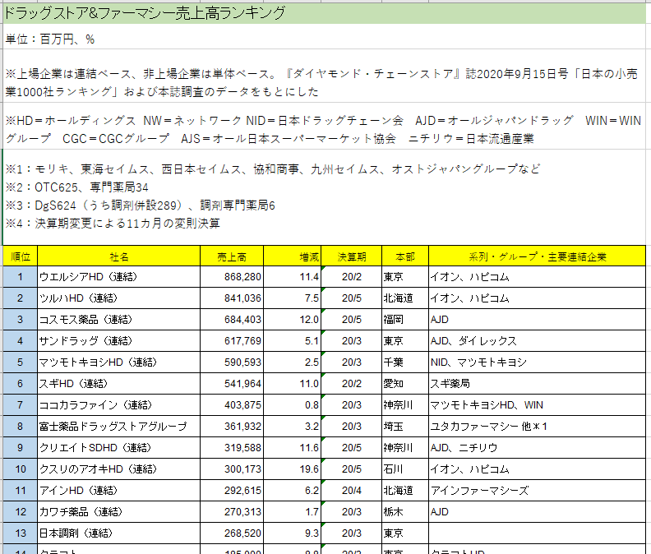This screenshot has height=554, width=651.
Task: Select the 本部 header cell
Action: [404, 256]
